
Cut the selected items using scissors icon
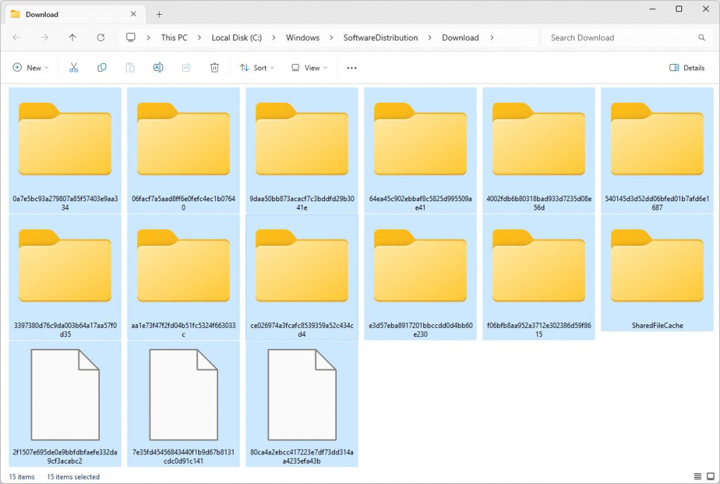point(73,67)
